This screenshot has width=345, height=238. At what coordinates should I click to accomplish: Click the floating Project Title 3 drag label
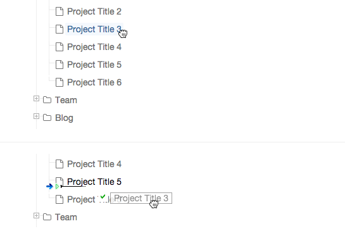pos(141,198)
